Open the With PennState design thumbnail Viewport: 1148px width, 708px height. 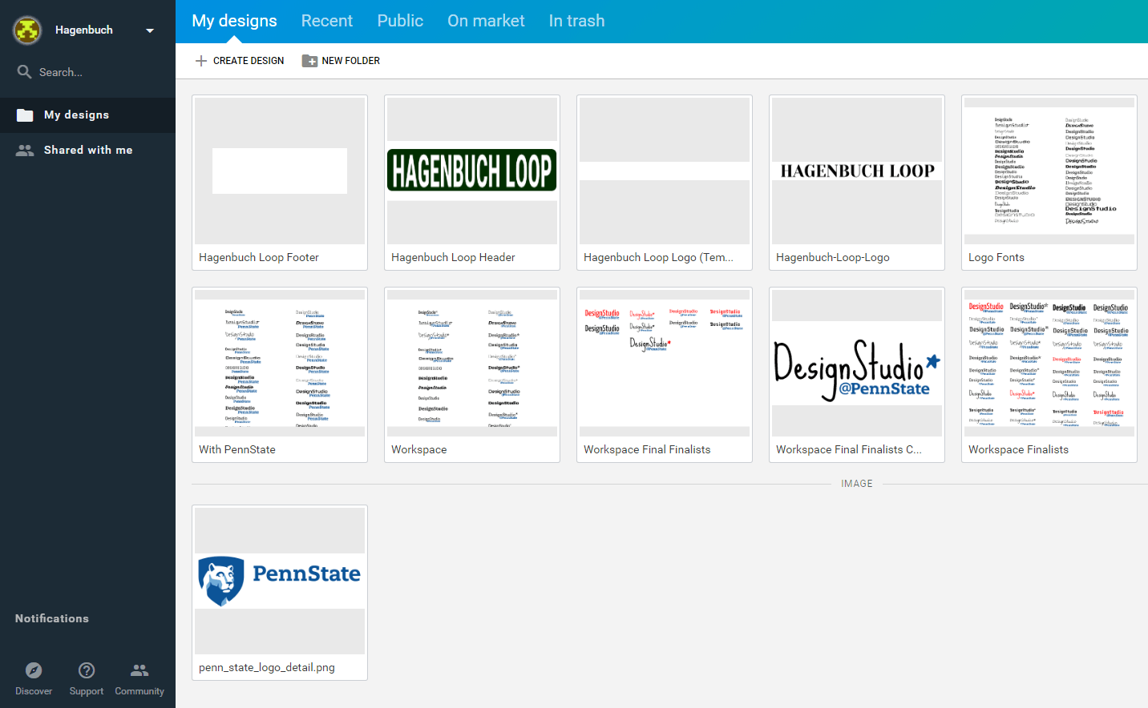tap(280, 363)
